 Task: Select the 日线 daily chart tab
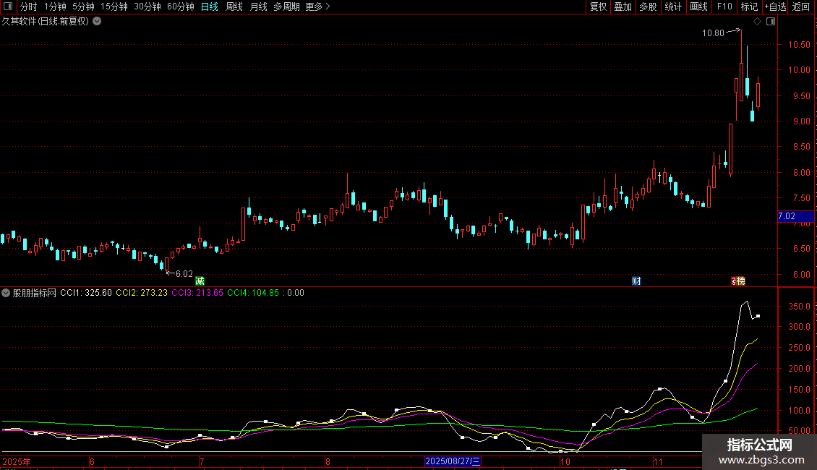point(210,7)
